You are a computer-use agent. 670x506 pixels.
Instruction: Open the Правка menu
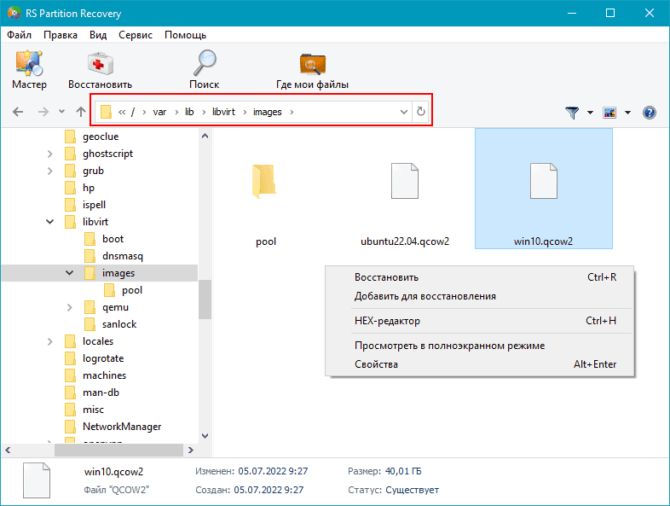click(x=61, y=35)
